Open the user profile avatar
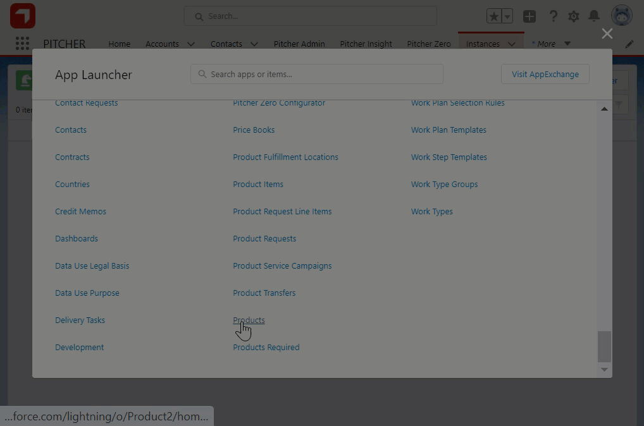This screenshot has width=644, height=426. tap(621, 16)
